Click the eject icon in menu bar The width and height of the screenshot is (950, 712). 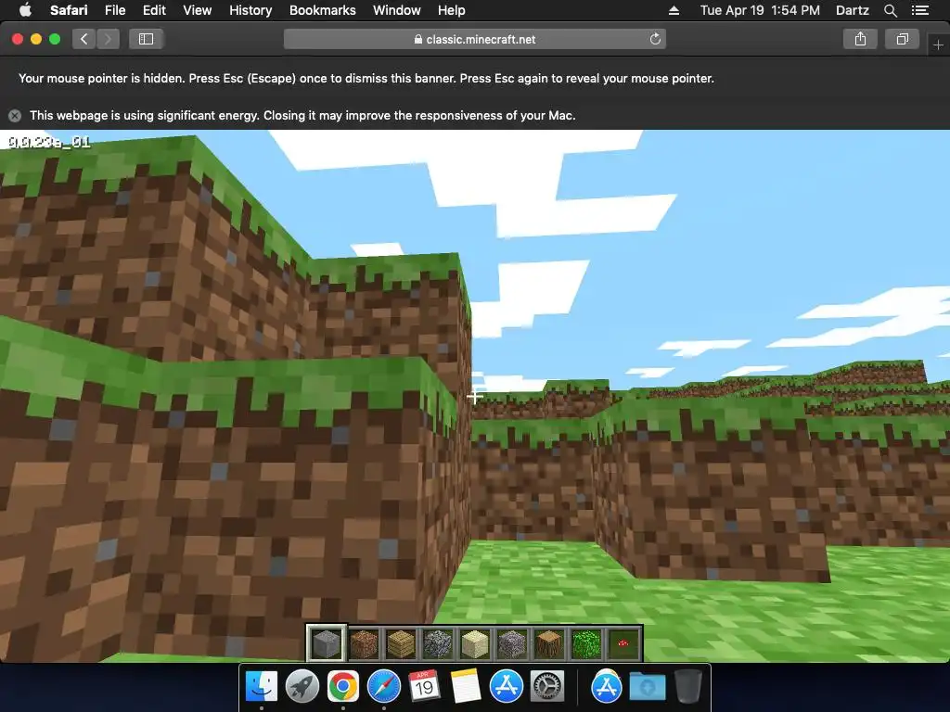pos(674,10)
